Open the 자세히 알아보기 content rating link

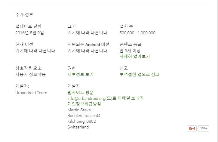pos(134,56)
